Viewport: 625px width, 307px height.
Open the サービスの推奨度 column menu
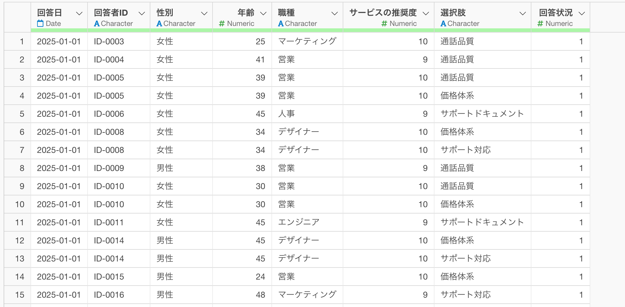click(x=426, y=14)
